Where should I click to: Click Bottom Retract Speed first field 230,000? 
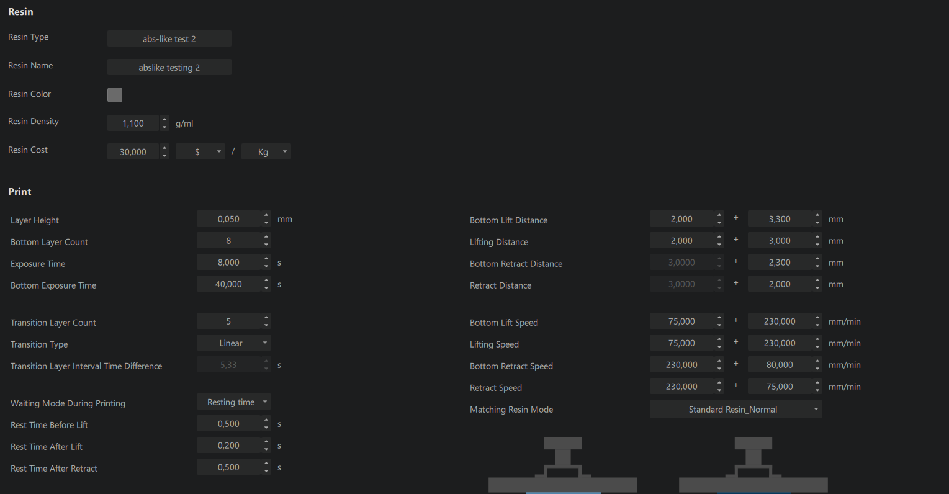point(681,364)
